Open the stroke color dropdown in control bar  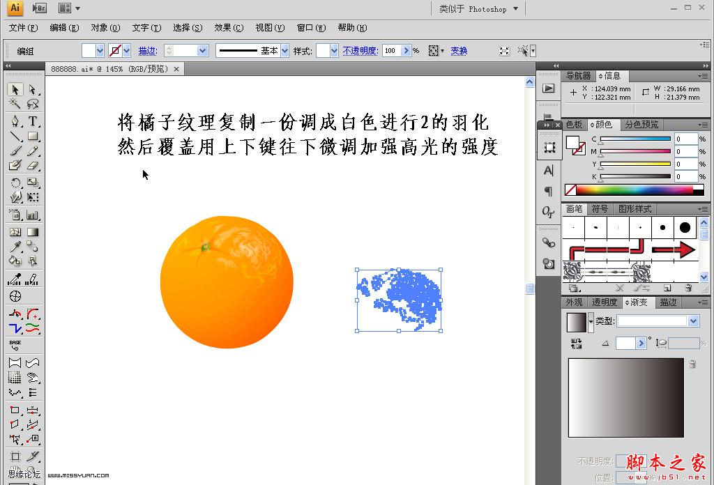[x=127, y=50]
